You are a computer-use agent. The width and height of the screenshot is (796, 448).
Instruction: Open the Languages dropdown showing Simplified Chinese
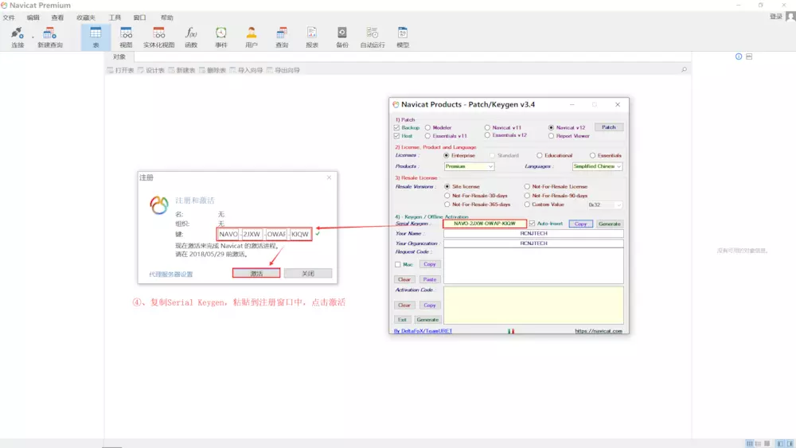point(597,166)
